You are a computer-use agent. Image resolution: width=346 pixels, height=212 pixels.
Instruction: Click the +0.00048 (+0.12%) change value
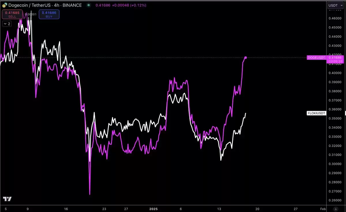129,5
